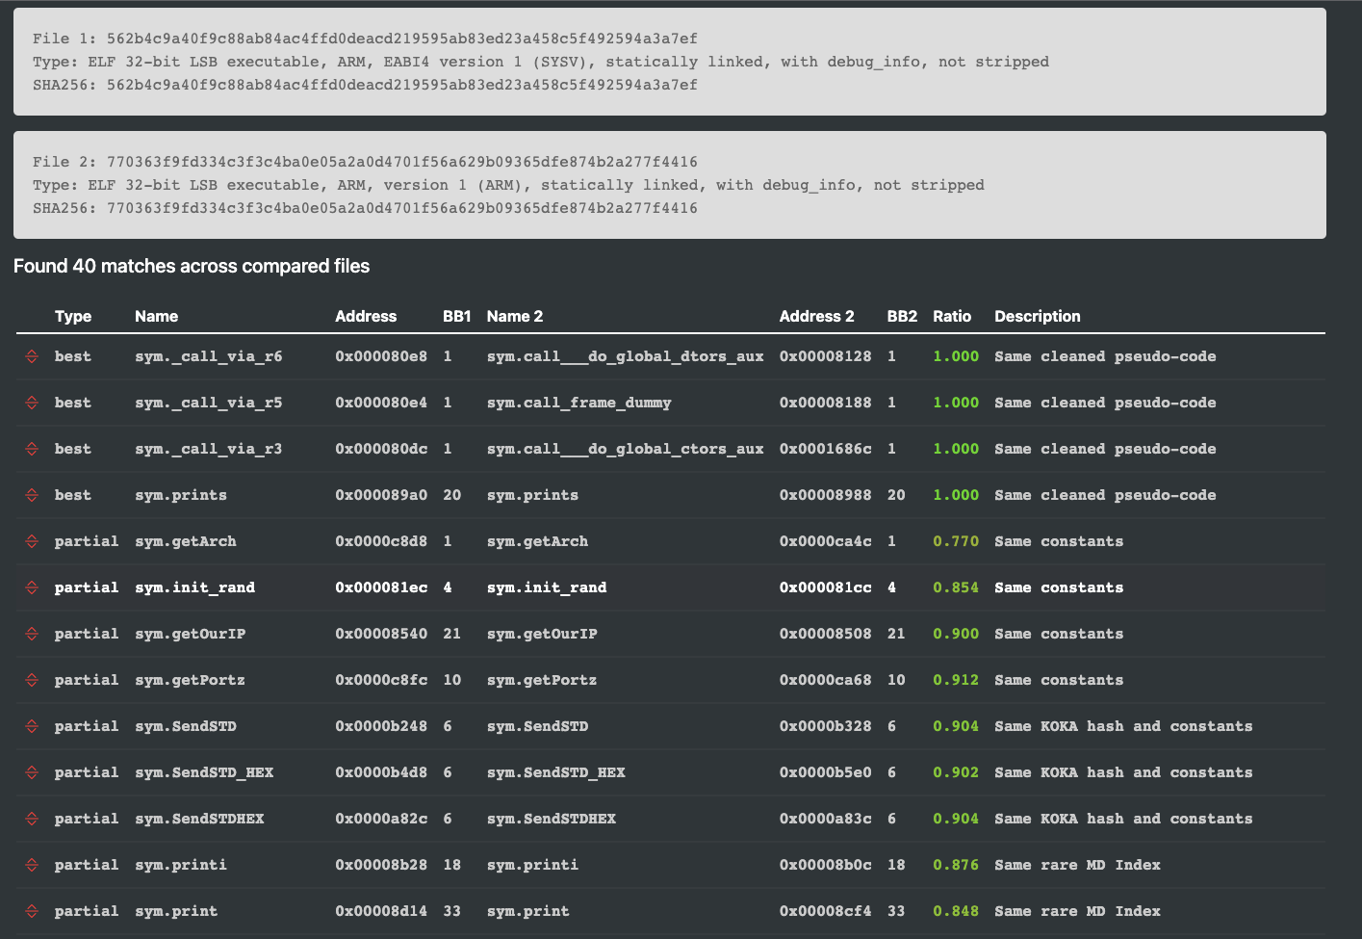Screen dimensions: 1362x939
Task: Expand the sym.init_rand match row icon
Action: pos(32,587)
